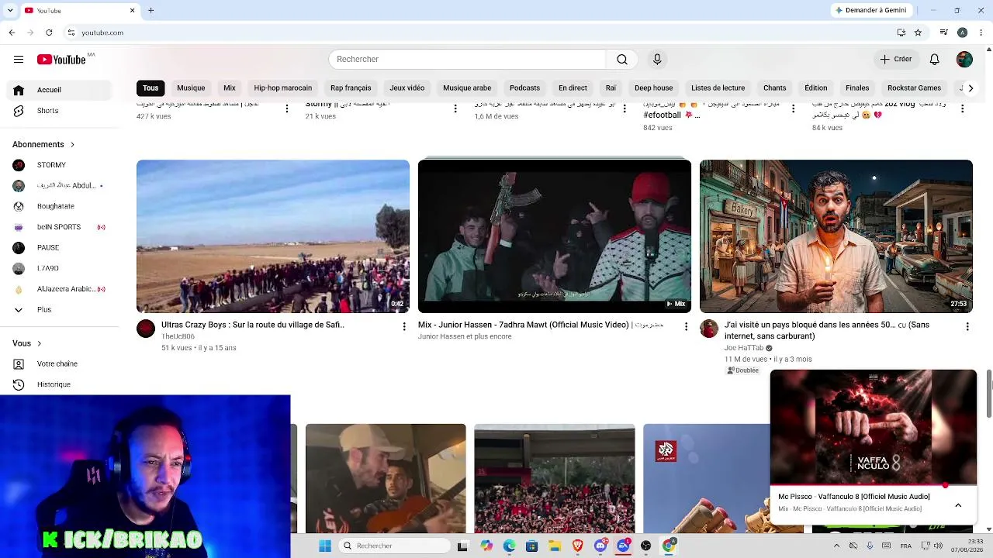
Task: Open Microsoft Store from the taskbar
Action: 531,546
